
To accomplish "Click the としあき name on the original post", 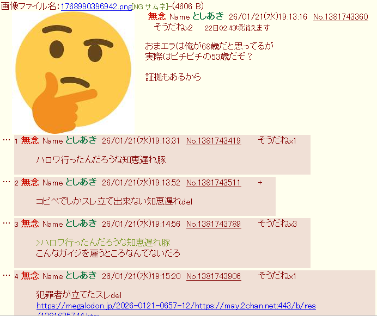I will point(208,16).
